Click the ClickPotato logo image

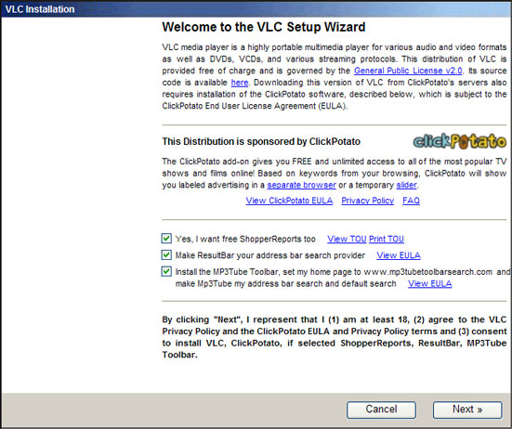(459, 141)
